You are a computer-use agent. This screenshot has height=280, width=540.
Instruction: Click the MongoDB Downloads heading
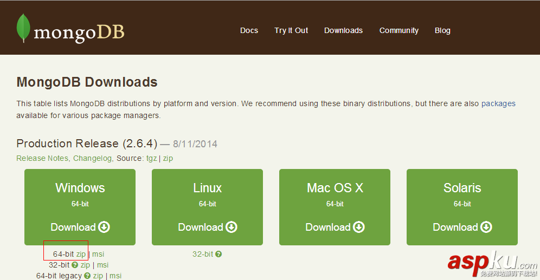87,82
